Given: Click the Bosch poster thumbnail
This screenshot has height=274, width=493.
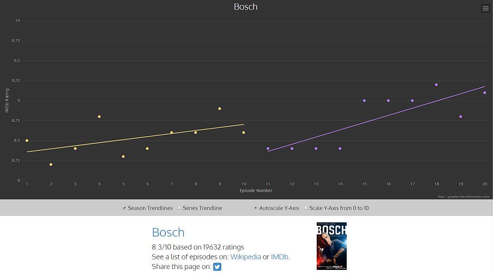Looking at the screenshot, I should (331, 246).
